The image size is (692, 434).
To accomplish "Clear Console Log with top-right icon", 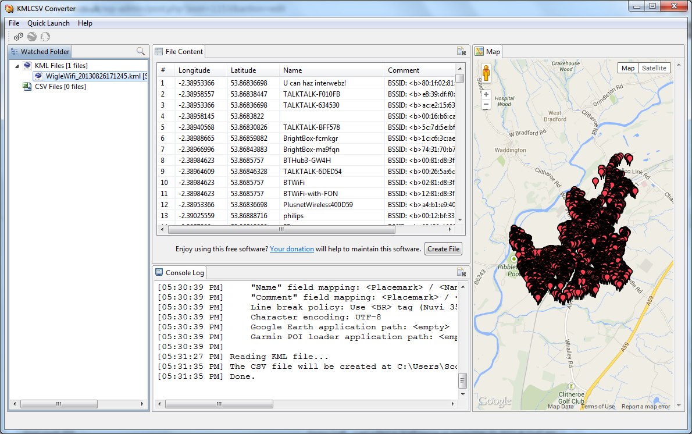I will click(x=461, y=272).
